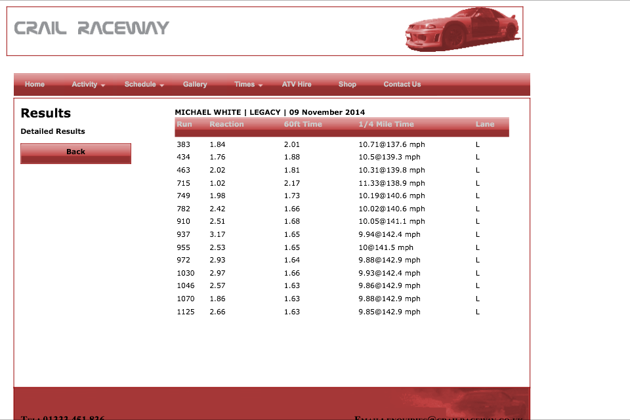Click quarter mile 10.71@137.6 mph
Viewport: 630px width, 420px height.
pos(392,144)
